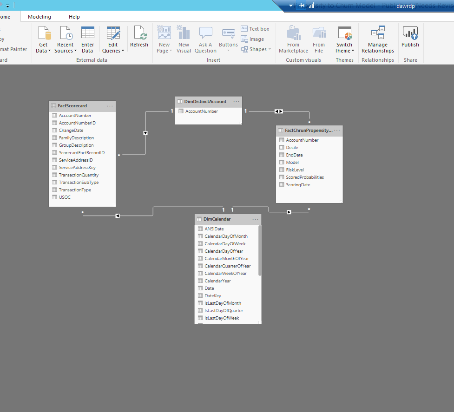Insert a New Visual
The height and width of the screenshot is (412, 454).
pyautogui.click(x=184, y=39)
